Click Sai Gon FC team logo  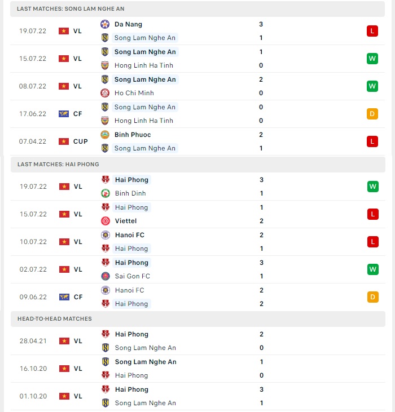tap(106, 276)
